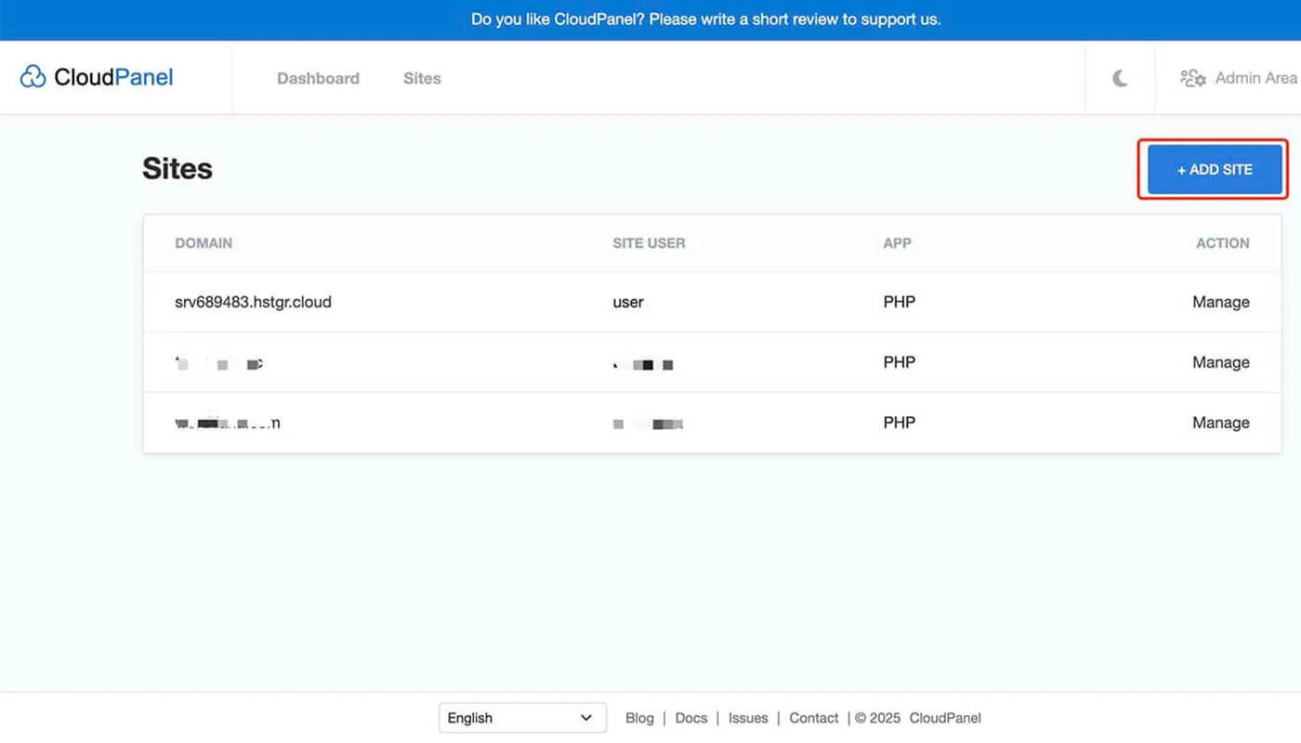The width and height of the screenshot is (1301, 743).
Task: Click the plus icon inside ADD SITE button
Action: 1181,170
